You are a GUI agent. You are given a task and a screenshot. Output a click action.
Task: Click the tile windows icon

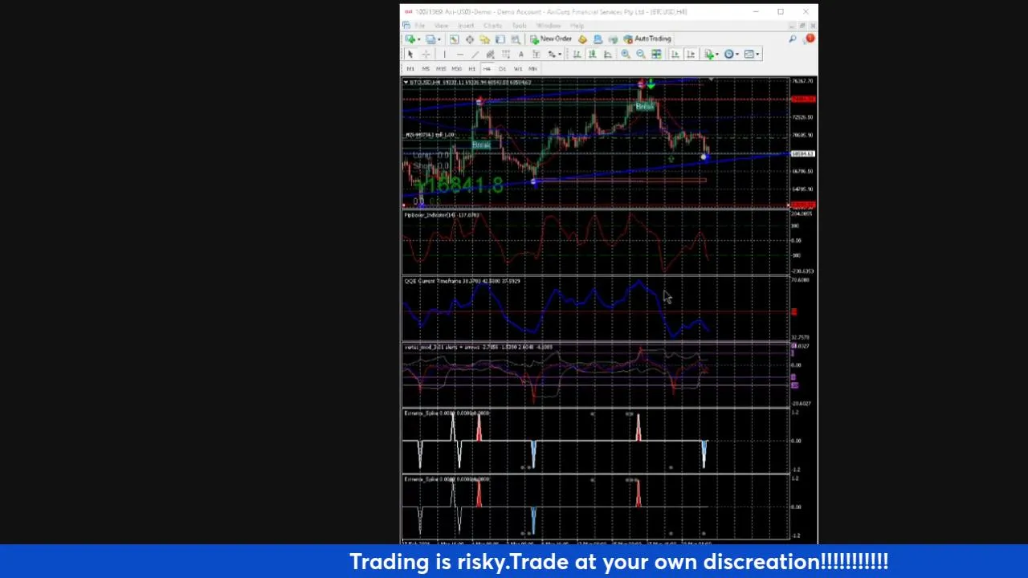point(656,54)
